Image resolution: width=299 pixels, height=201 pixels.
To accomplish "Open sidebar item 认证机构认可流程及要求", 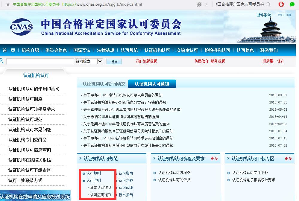I will coord(32,109).
